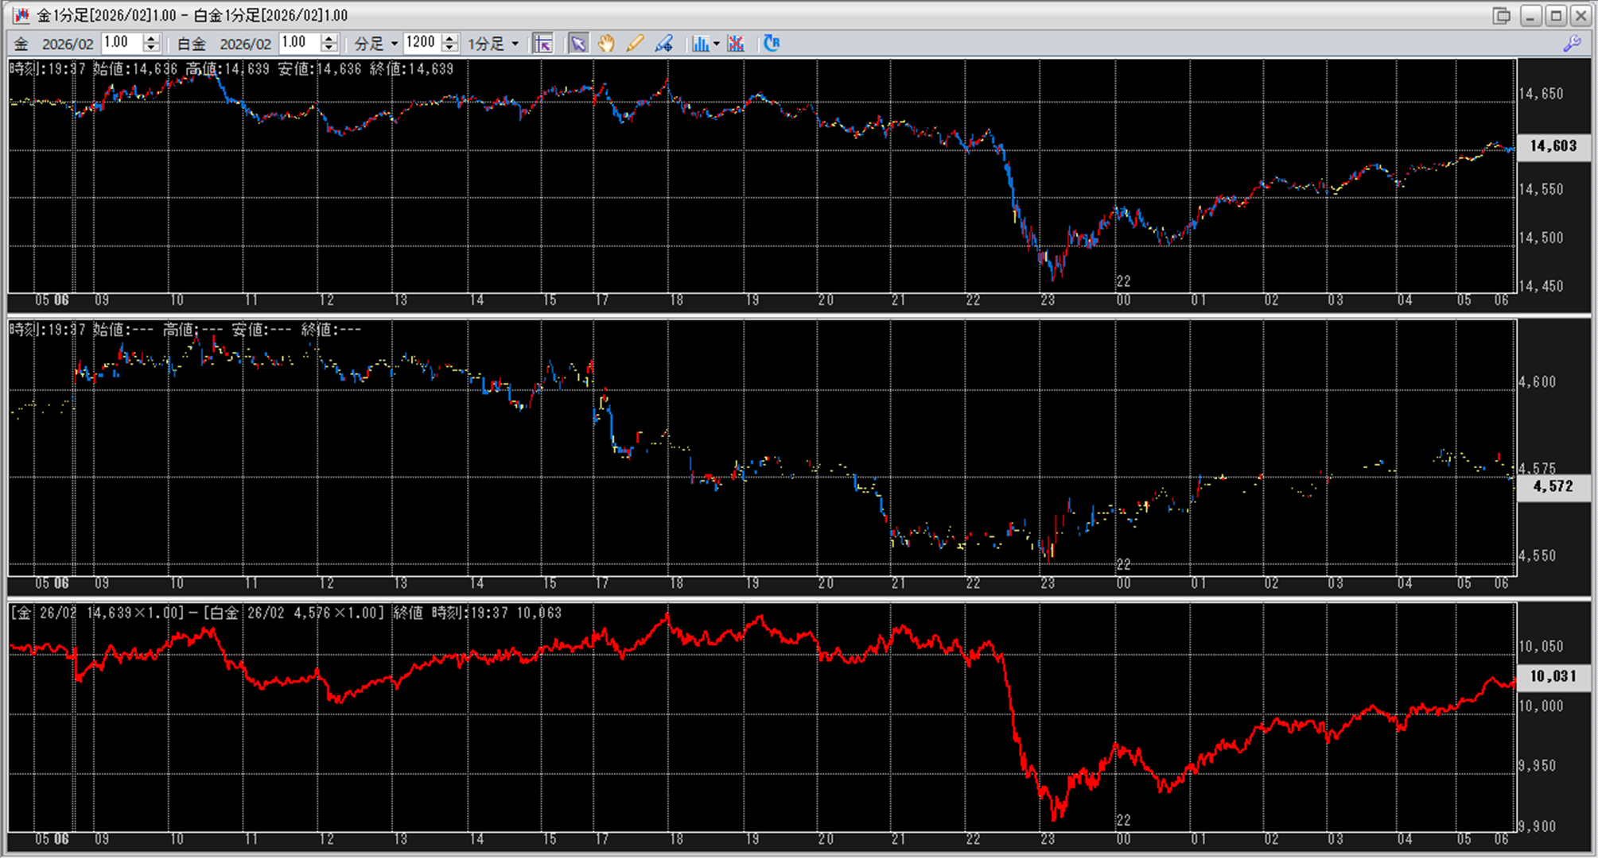Click the 14,603 gold price label
The width and height of the screenshot is (1598, 859).
coord(1553,146)
